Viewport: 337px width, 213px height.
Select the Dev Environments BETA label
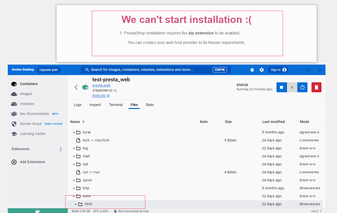pyautogui.click(x=55, y=114)
